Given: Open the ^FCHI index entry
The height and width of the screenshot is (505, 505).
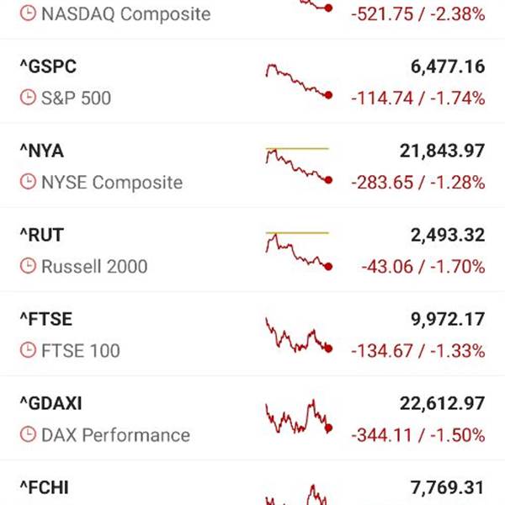Looking at the screenshot, I should point(45,486).
